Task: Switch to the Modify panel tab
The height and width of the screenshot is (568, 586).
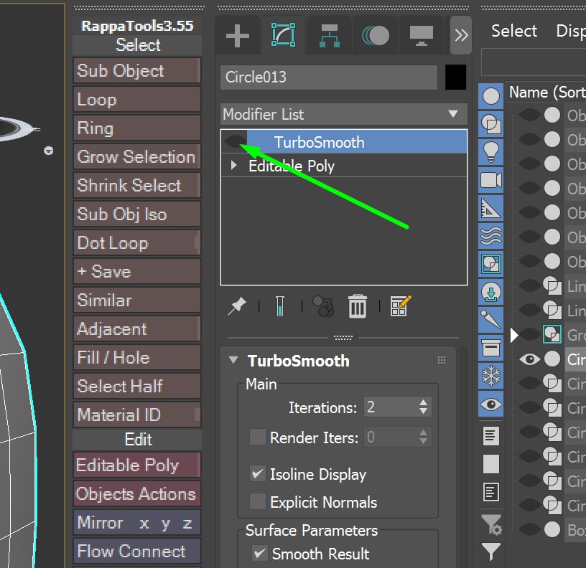Action: [x=283, y=35]
